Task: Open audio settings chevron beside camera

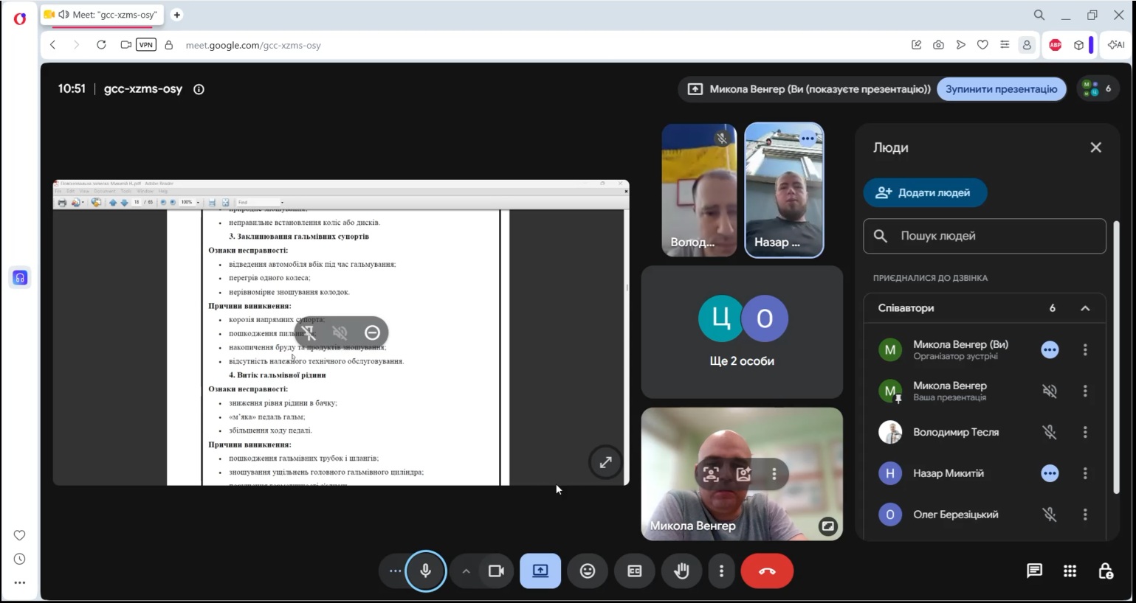Action: 466,571
